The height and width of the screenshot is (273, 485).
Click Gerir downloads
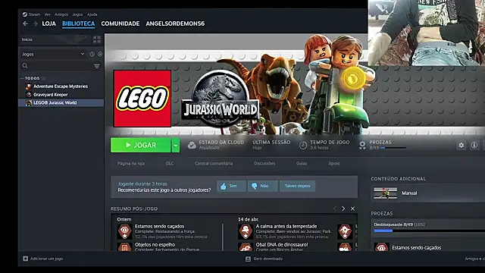coord(264,259)
